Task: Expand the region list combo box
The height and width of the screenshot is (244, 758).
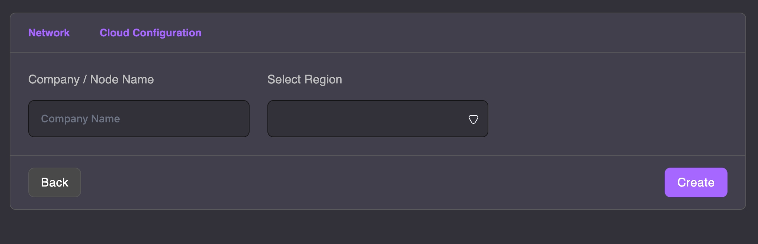Action: (x=377, y=119)
